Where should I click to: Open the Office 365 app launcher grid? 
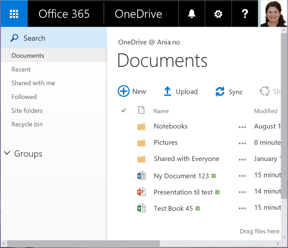(x=14, y=14)
